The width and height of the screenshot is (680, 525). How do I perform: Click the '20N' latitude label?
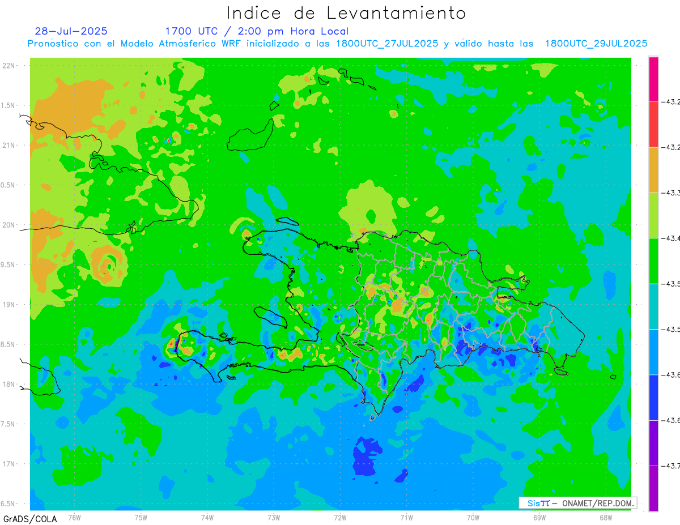pos(8,225)
